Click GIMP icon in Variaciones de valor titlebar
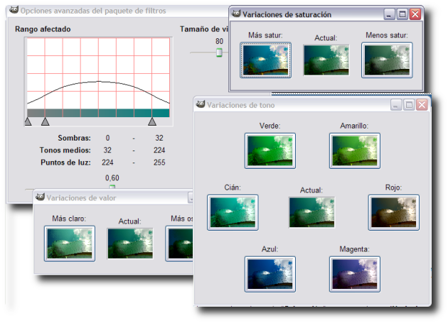 coord(39,197)
